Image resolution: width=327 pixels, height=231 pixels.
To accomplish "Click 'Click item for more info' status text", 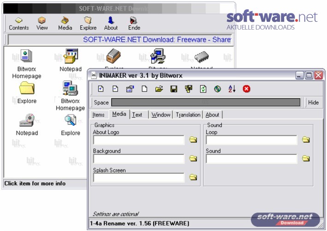I will tap(35, 183).
